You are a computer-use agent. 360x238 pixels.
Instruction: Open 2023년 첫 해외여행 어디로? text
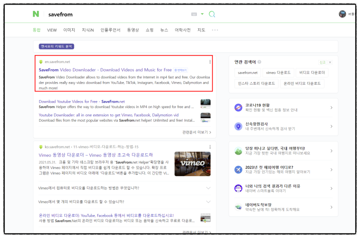click(x=269, y=167)
